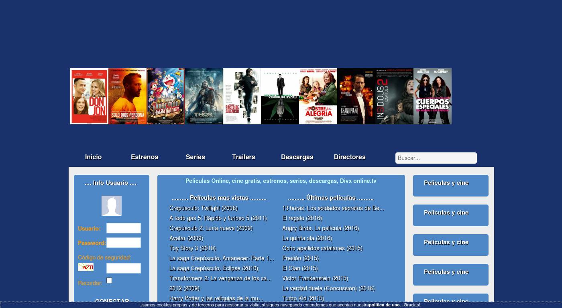Click the Insidious Capítulo 2 poster
The width and height of the screenshot is (562, 308).
tap(394, 96)
